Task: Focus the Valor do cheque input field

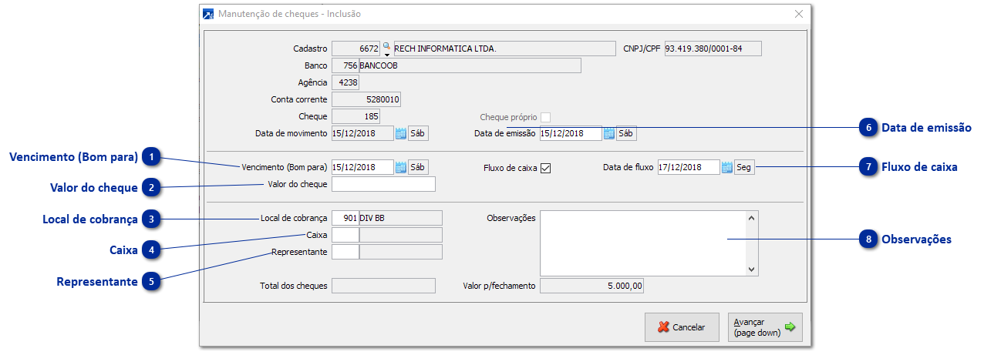Action: [383, 184]
